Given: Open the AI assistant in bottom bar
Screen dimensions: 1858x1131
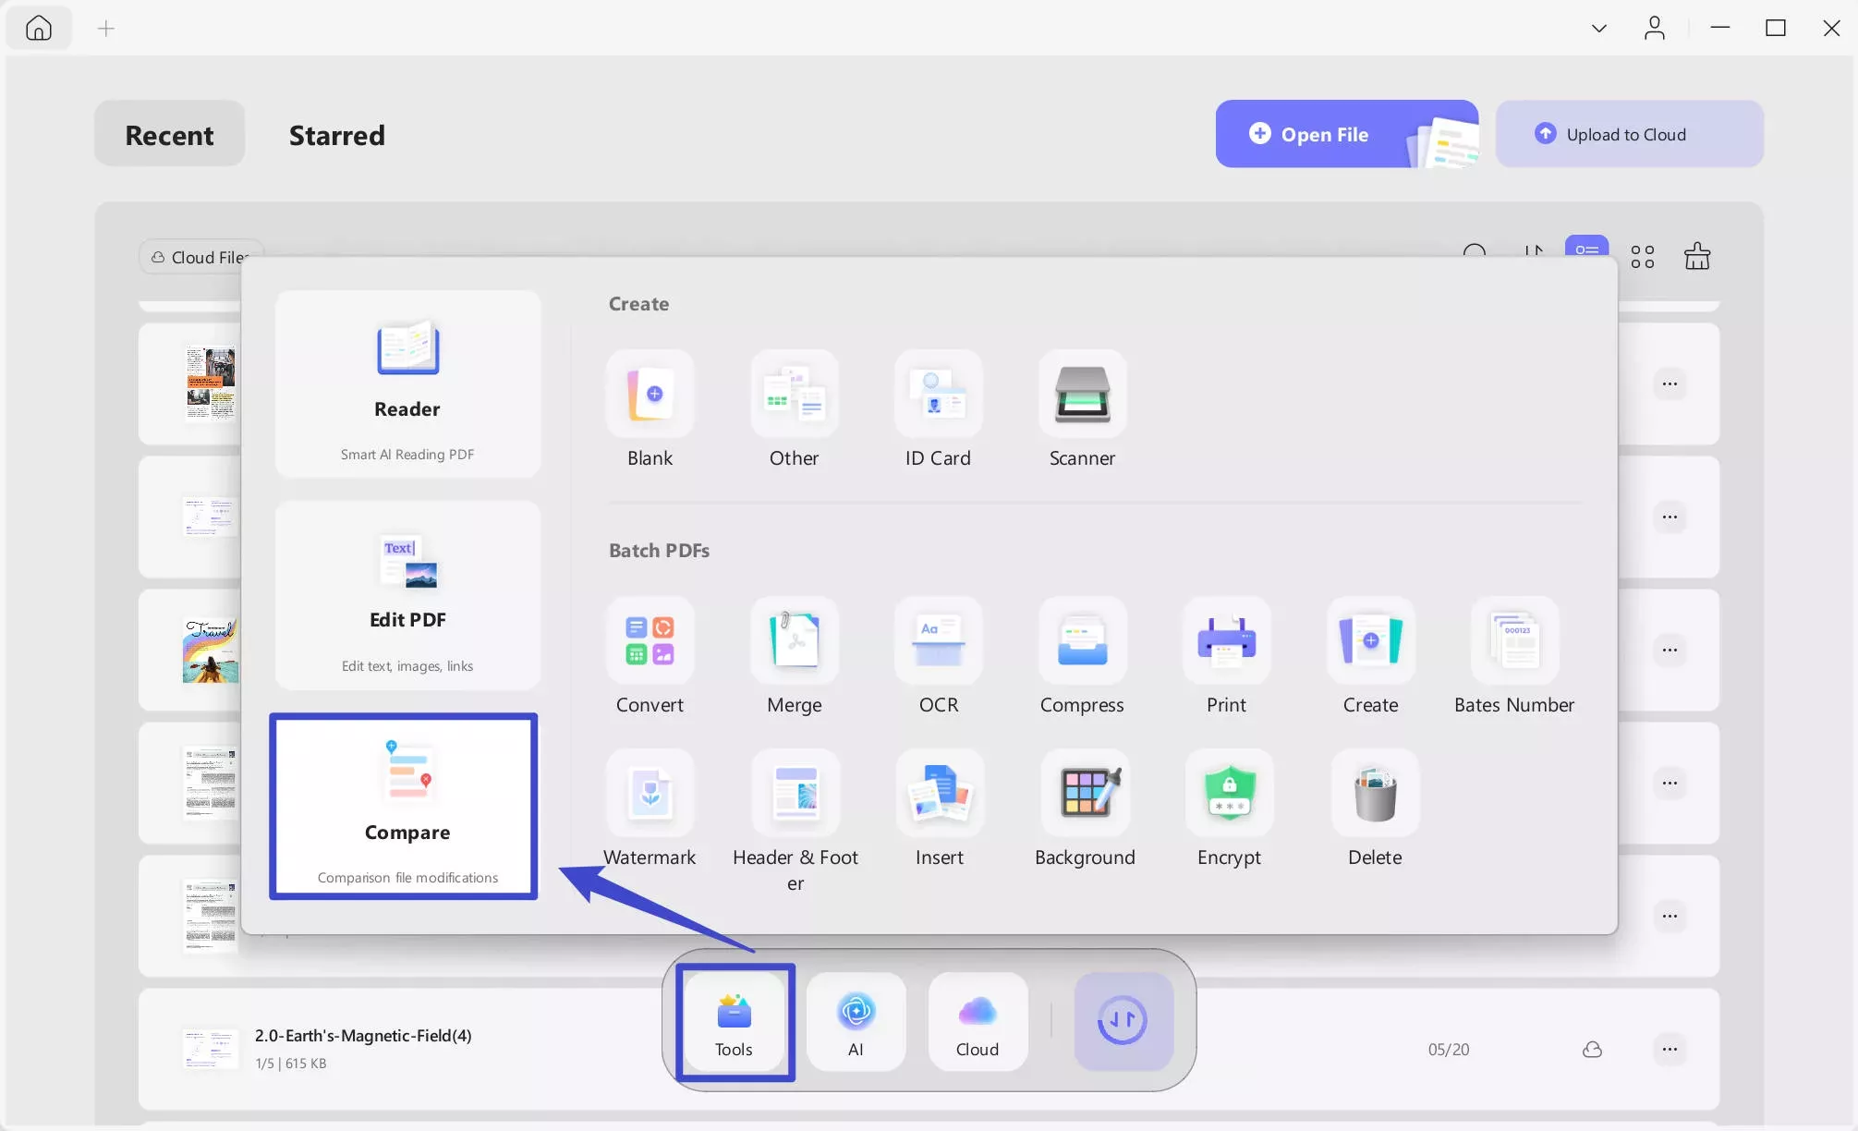Looking at the screenshot, I should tap(856, 1021).
